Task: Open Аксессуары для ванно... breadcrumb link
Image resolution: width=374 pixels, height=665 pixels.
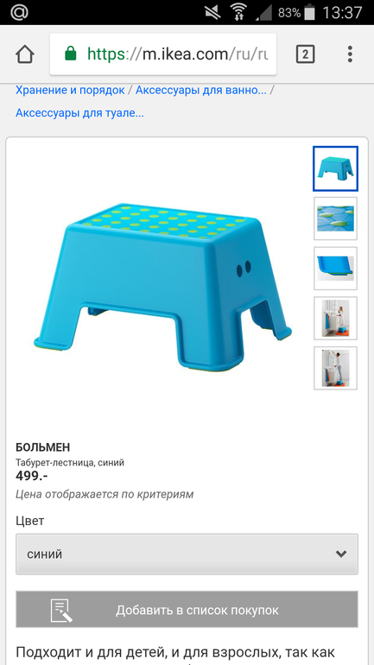Action: (201, 90)
